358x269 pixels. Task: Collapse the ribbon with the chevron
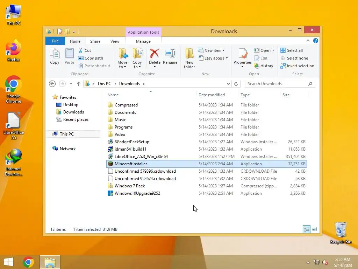pos(308,41)
